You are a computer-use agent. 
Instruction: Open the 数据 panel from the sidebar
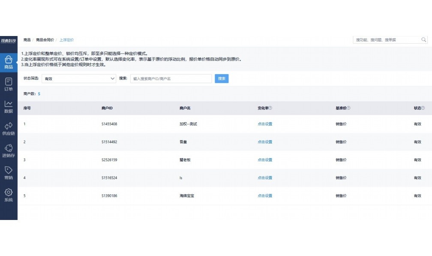pyautogui.click(x=8, y=105)
